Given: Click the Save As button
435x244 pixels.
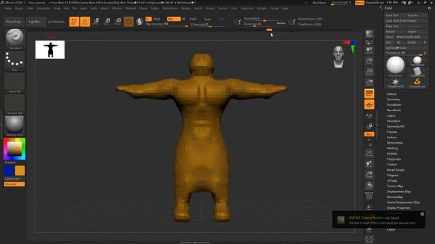Looking at the screenshot, I should tap(417, 15).
